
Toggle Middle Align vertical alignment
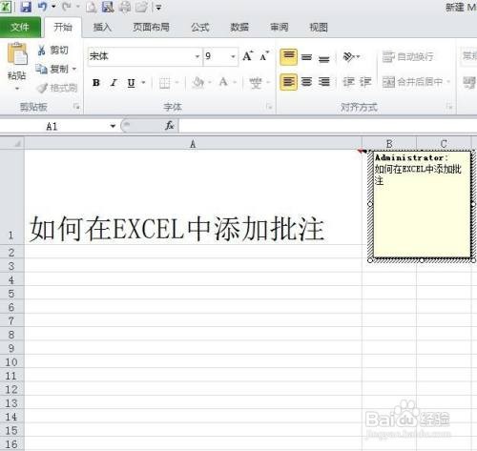coord(306,57)
